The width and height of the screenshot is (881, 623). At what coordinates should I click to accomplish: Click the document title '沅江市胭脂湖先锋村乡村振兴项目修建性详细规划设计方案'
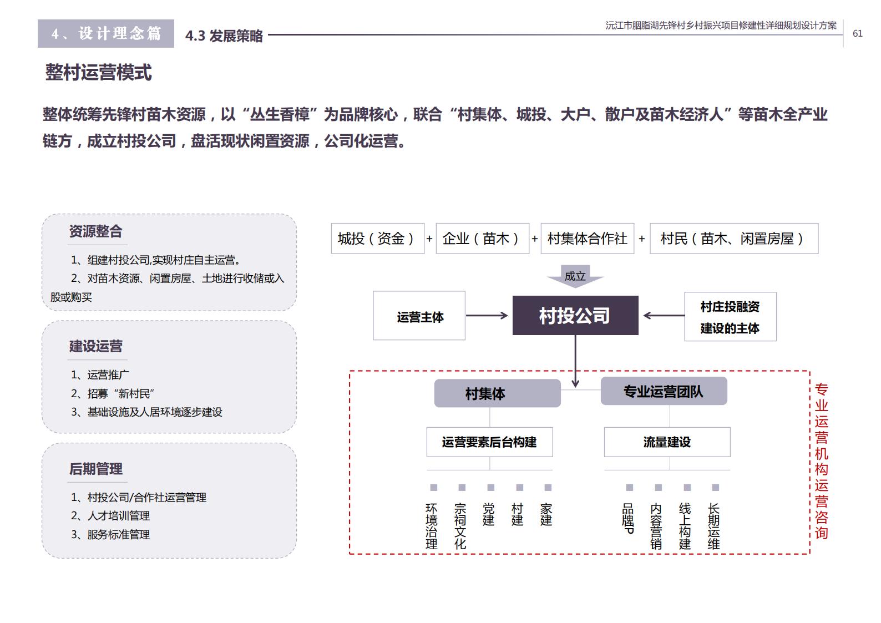(721, 26)
